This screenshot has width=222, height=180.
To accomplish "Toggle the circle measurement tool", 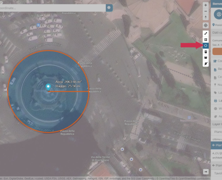I will click(206, 45).
